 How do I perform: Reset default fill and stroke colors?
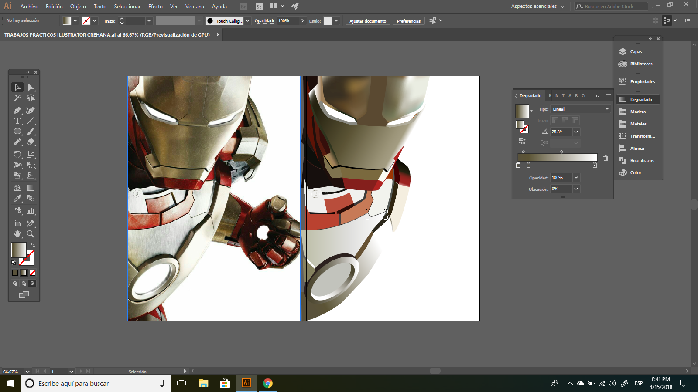point(14,263)
